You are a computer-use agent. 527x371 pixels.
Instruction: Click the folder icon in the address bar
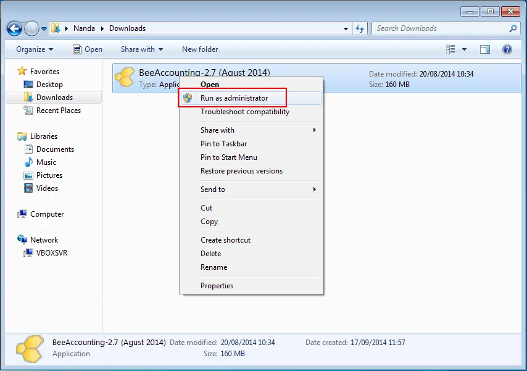click(56, 28)
